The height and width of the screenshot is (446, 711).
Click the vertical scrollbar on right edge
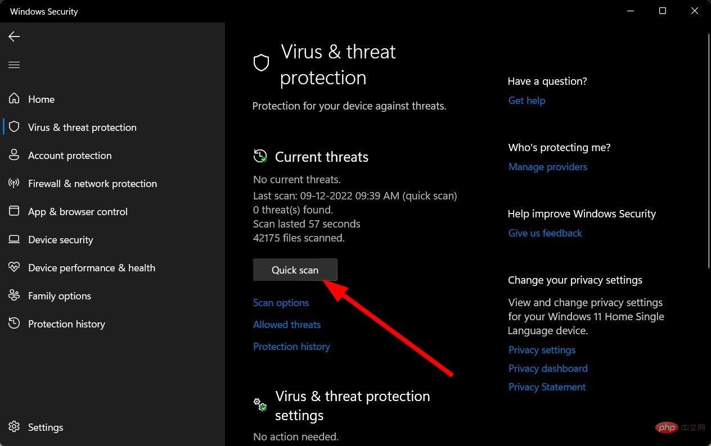(x=708, y=152)
